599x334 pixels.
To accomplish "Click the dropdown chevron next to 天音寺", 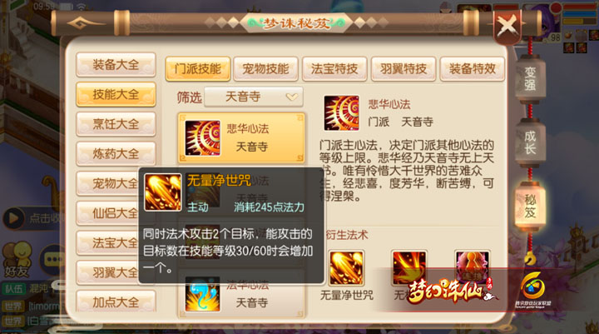I will pos(292,97).
